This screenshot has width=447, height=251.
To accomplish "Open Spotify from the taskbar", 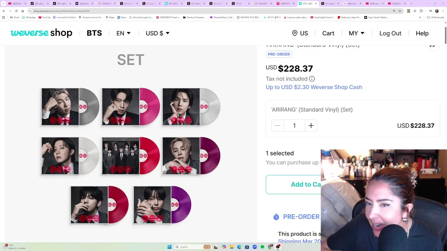I will pos(262,247).
